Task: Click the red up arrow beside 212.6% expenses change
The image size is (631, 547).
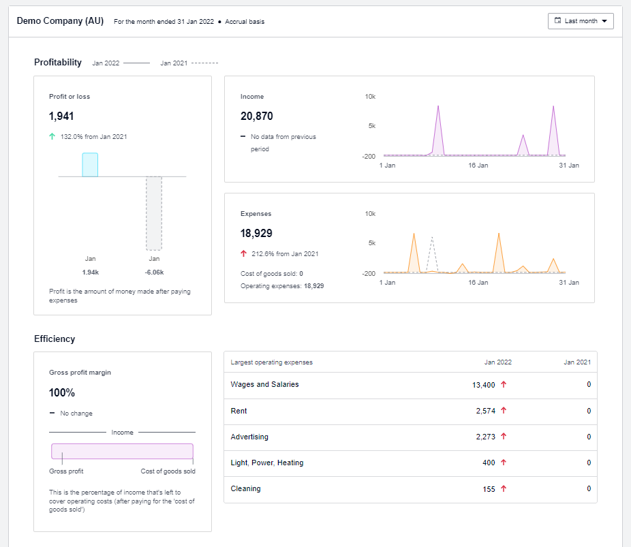Action: pyautogui.click(x=243, y=253)
